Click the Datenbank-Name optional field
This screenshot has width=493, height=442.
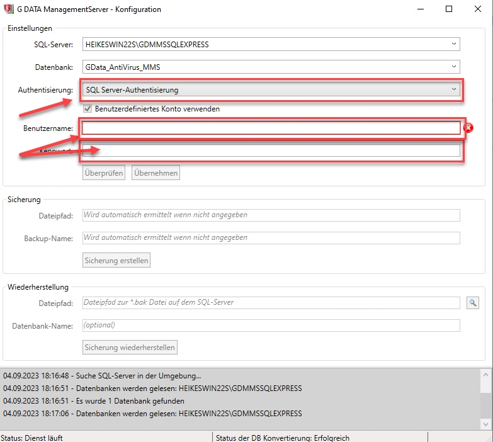[271, 326]
